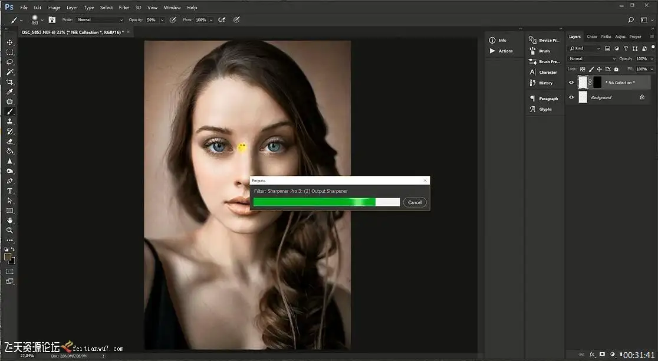Image resolution: width=658 pixels, height=361 pixels.
Task: Hide the Nik Collection layer
Action: click(x=571, y=83)
